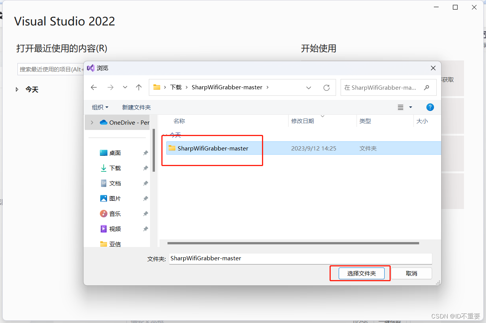Screen dimensions: 486x323
Task: Open the 组织 menu
Action: point(100,108)
